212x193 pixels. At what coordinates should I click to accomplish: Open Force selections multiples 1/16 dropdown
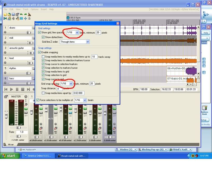(85, 100)
